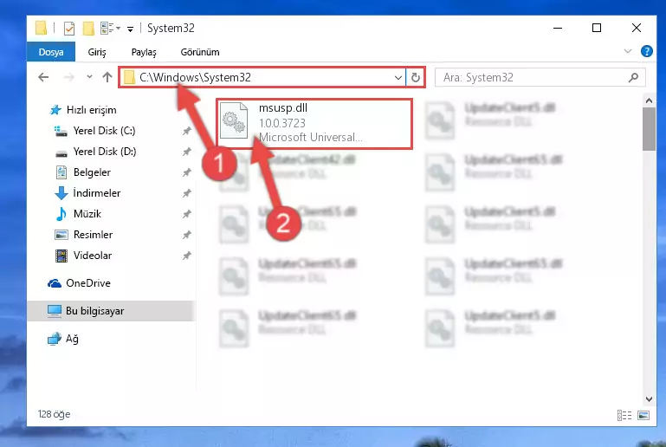Image resolution: width=666 pixels, height=447 pixels.
Task: Open Belgeler folder in sidebar
Action: coord(92,172)
